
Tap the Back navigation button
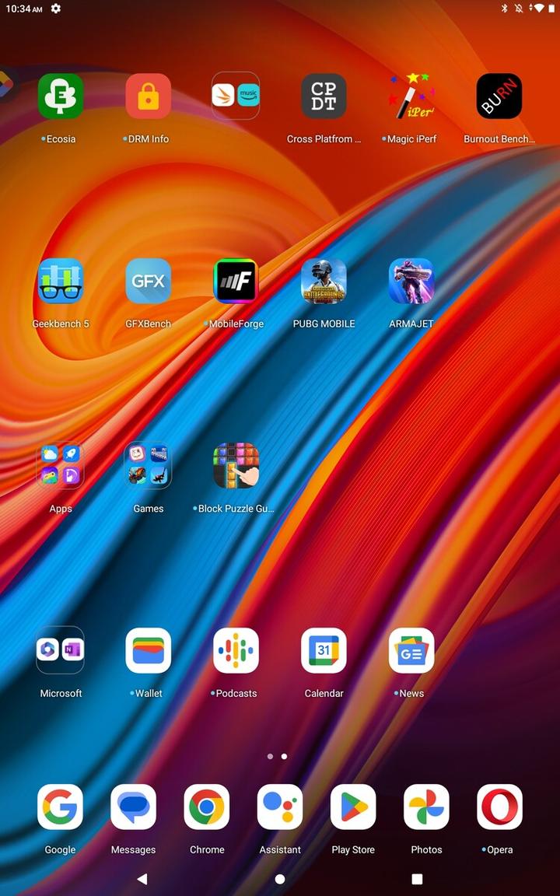tap(142, 878)
